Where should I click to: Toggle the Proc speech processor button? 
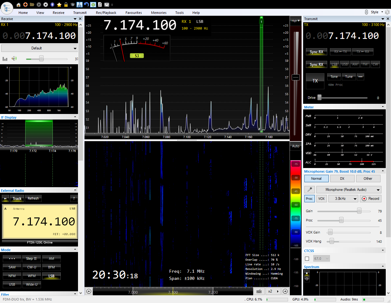309,199
